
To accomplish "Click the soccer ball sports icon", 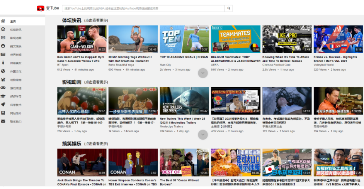I will coord(3,29).
